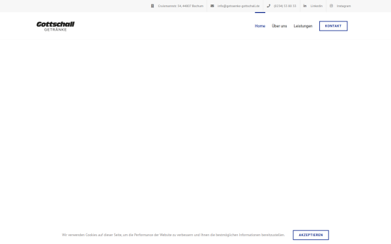The width and height of the screenshot is (391, 244).
Task: Click the phone handset icon
Action: pyautogui.click(x=268, y=6)
